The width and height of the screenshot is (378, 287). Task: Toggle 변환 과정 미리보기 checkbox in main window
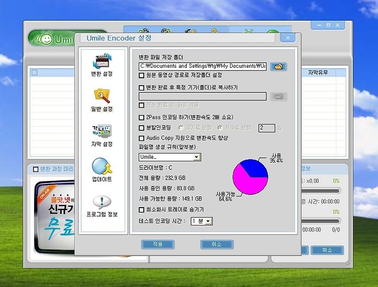pyautogui.click(x=36, y=169)
